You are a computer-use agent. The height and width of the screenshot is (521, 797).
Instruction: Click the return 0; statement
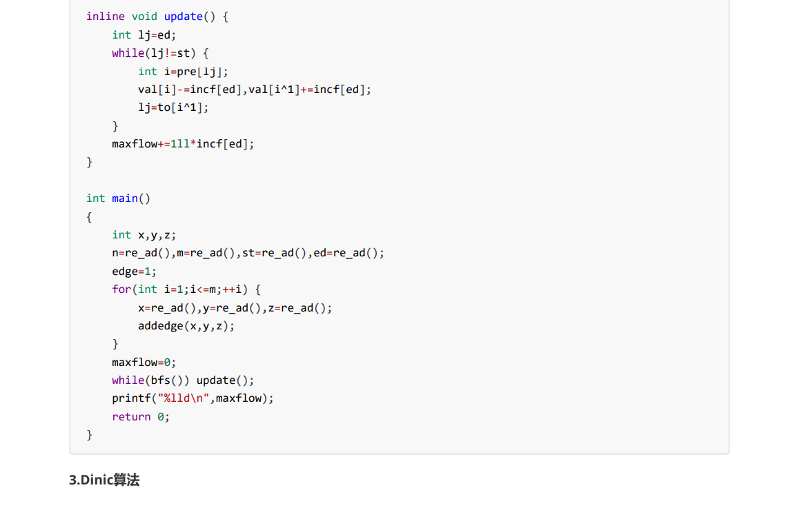(x=141, y=417)
